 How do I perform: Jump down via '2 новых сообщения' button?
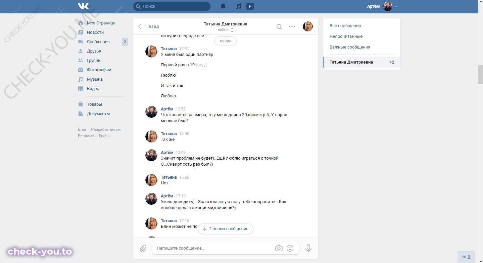coord(226,229)
